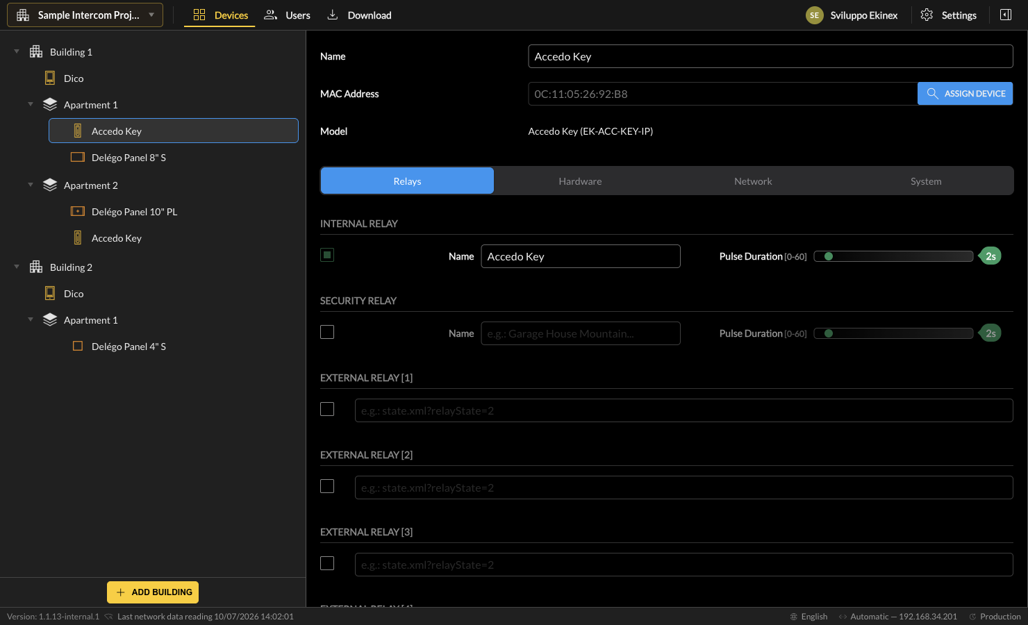Click the Production environment icon in status bar
Image resolution: width=1028 pixels, height=625 pixels.
click(973, 617)
